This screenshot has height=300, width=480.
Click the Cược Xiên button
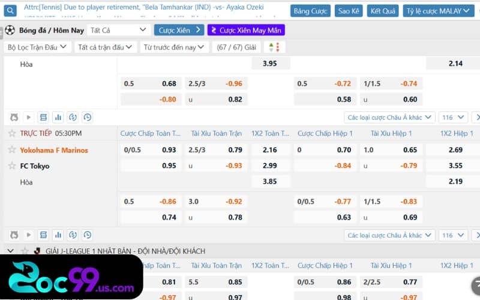(179, 30)
